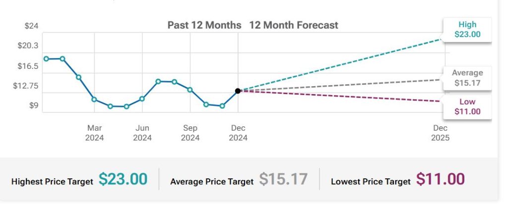
Task: Click the first data point on the price line
Action: pyautogui.click(x=46, y=58)
